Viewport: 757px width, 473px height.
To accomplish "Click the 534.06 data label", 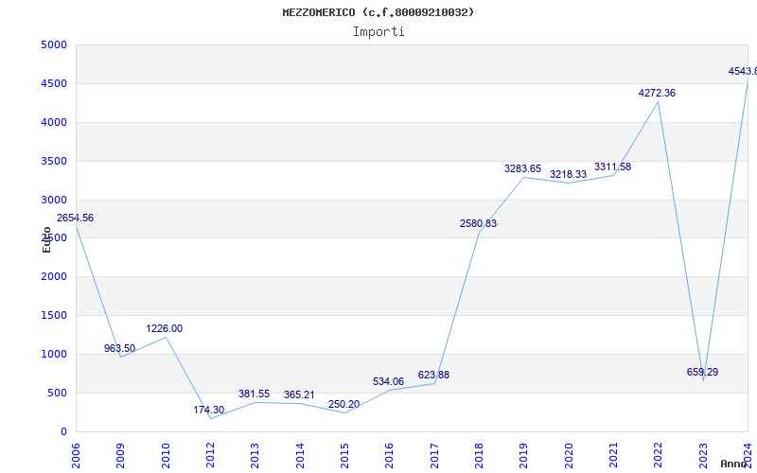I will (x=389, y=382).
